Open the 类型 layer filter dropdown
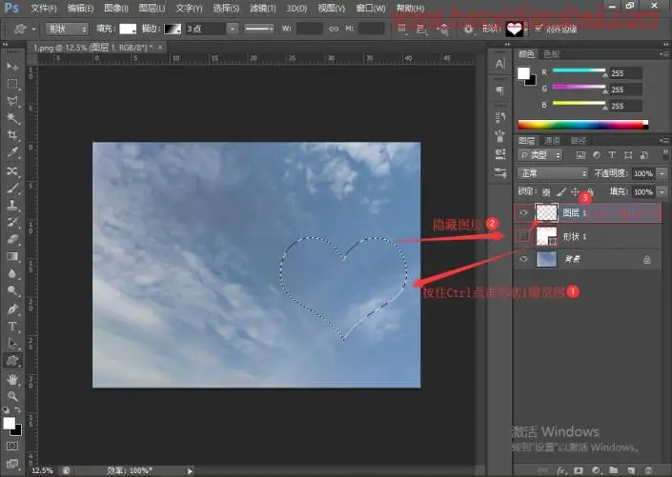Viewport: 672px width, 477px height. click(x=540, y=155)
